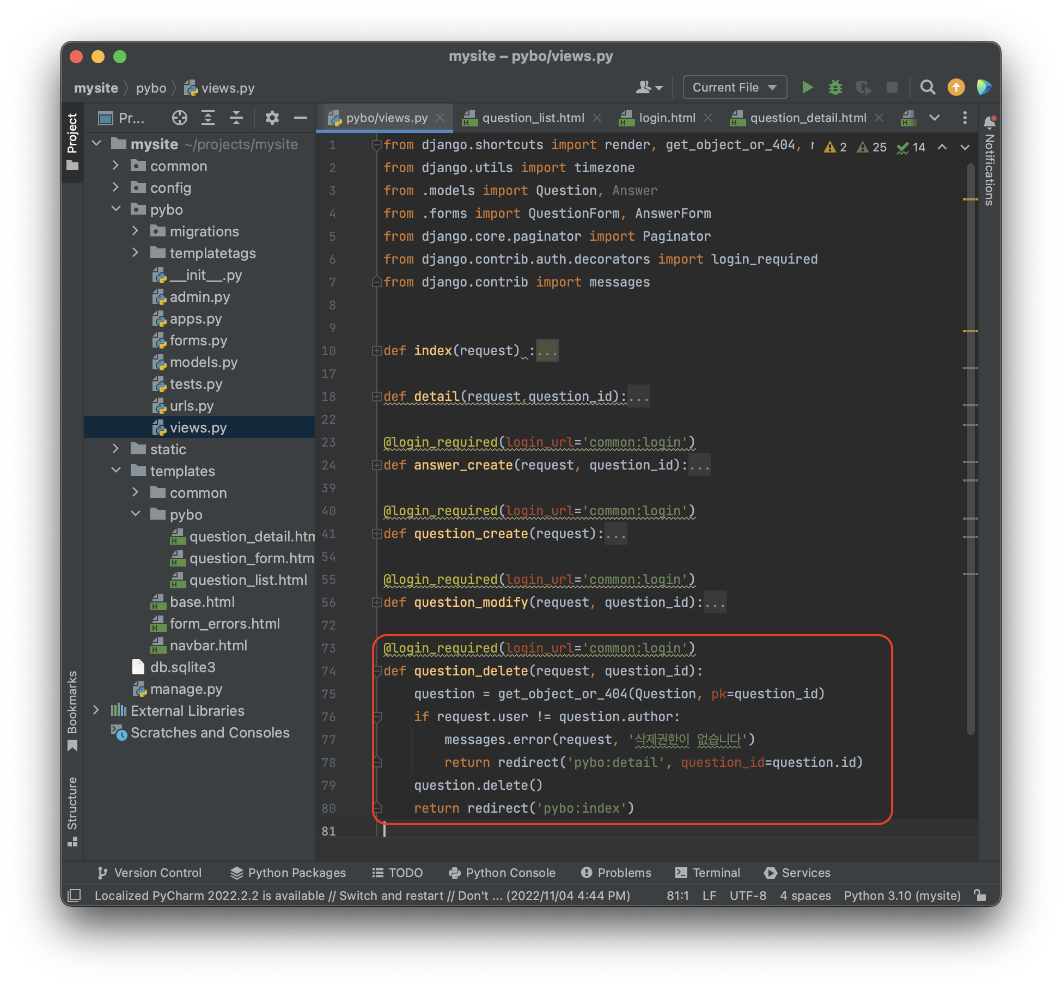Screen dimensions: 1062x987
Task: Switch to login.html editor tab
Action: (x=667, y=118)
